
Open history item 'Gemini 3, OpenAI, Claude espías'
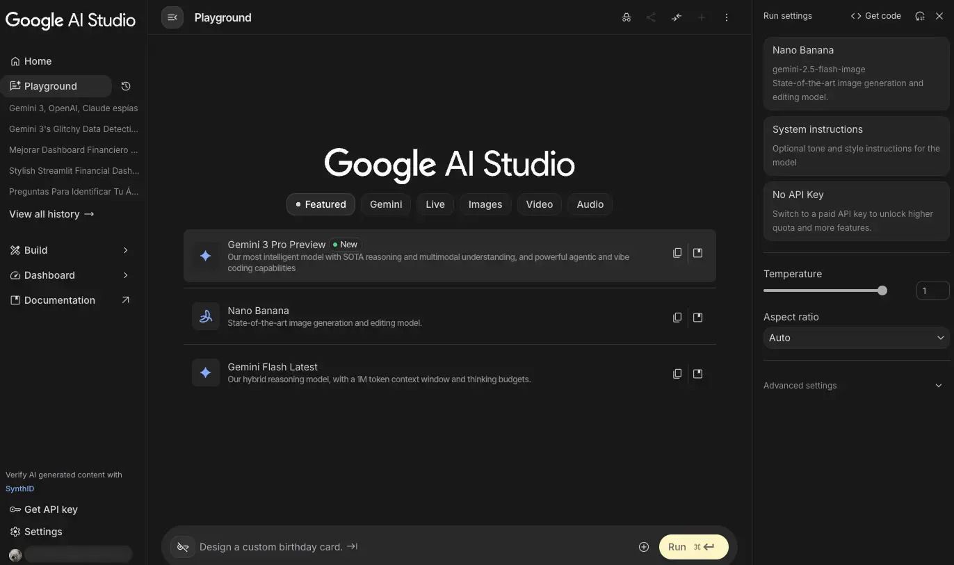coord(74,108)
